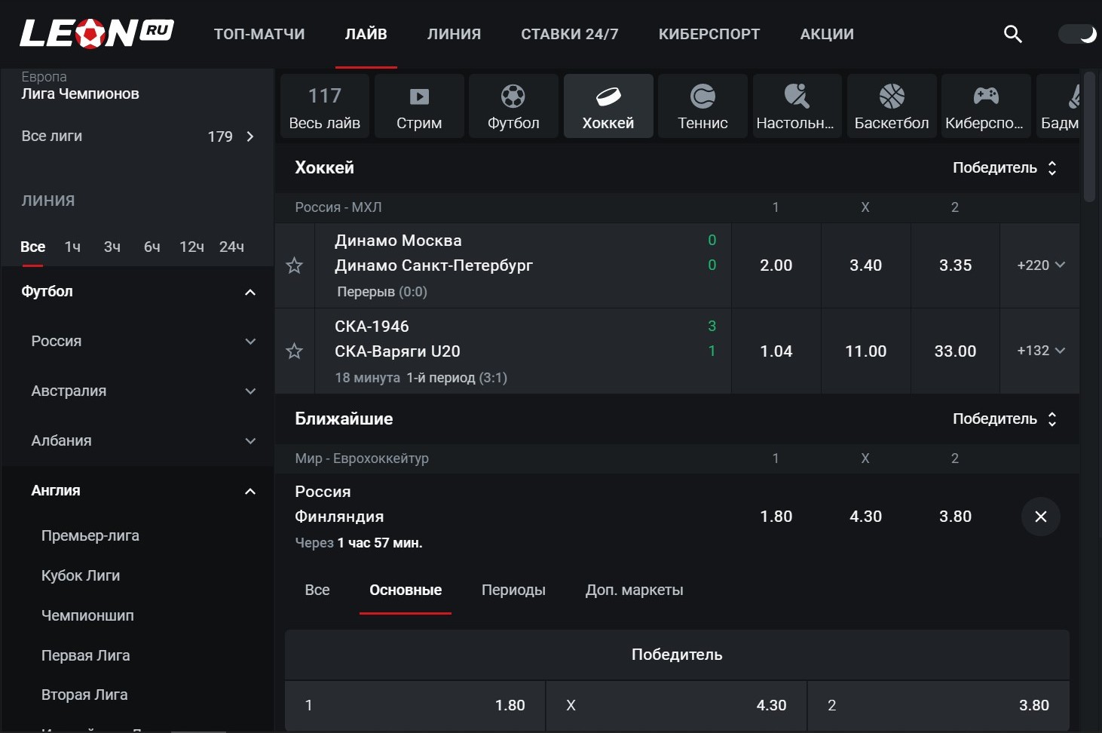Select the Хоккей sport category
The width and height of the screenshot is (1102, 733).
click(x=608, y=106)
